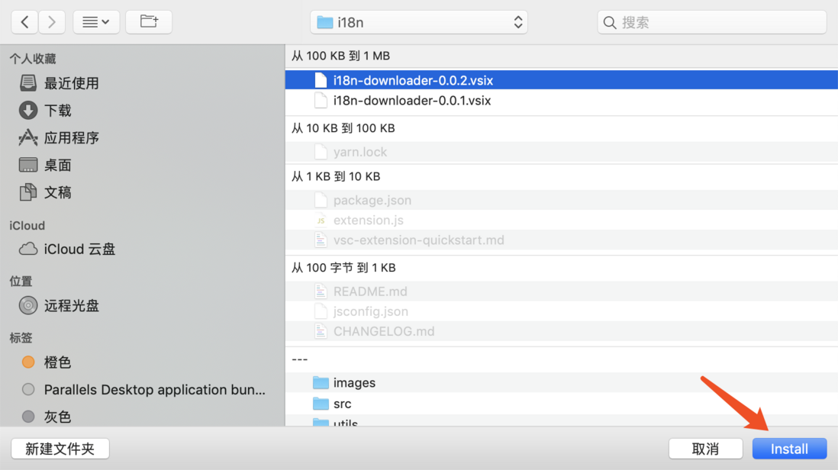Open the i18n folder path popup

[418, 22]
